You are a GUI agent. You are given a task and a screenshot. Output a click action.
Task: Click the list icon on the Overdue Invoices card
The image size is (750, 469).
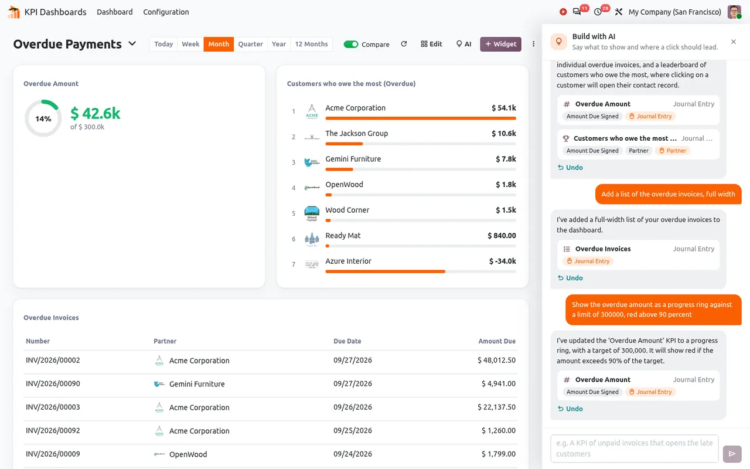567,249
